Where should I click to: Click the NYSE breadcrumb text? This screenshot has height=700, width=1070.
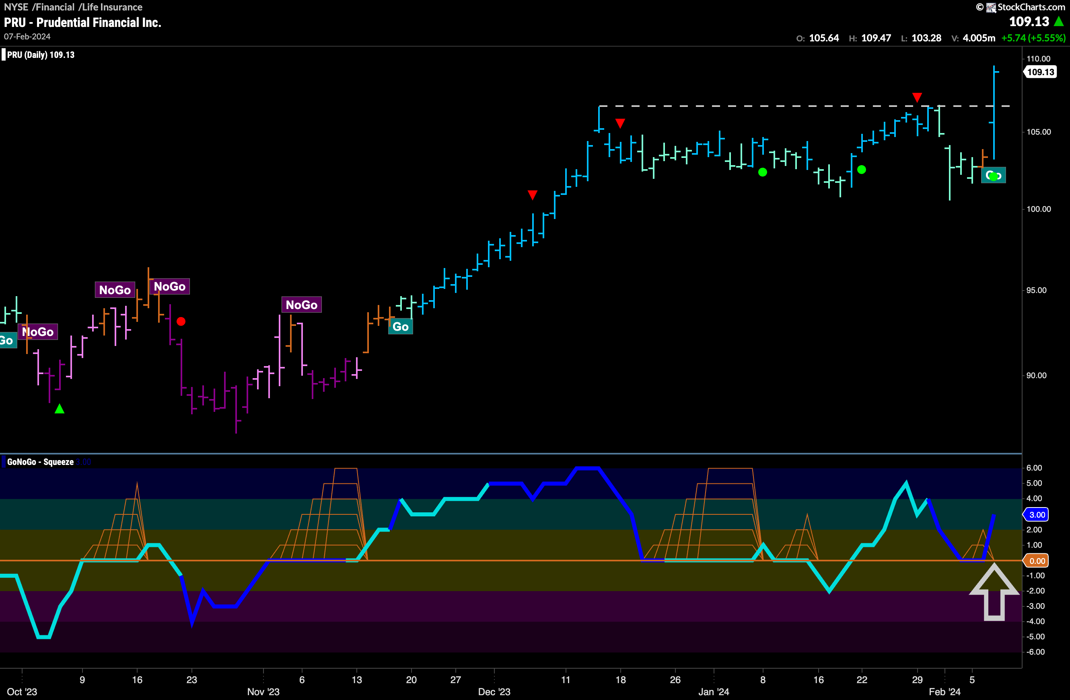point(16,7)
